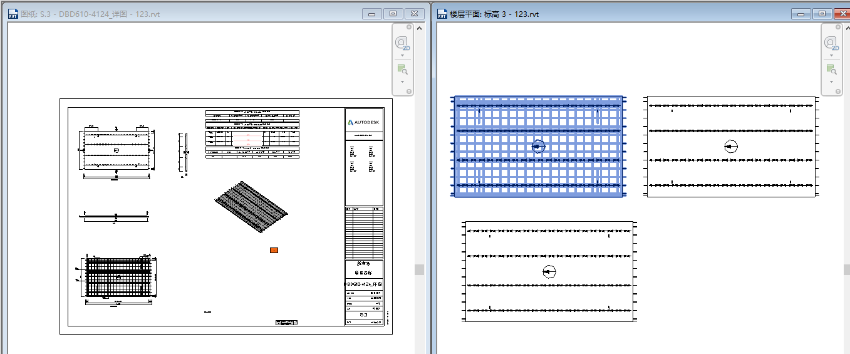The height and width of the screenshot is (354, 850).
Task: Expand steering wheel dropdown in sheet view
Action: pyautogui.click(x=402, y=55)
